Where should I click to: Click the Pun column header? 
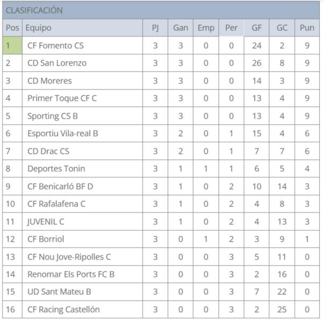[307, 28]
